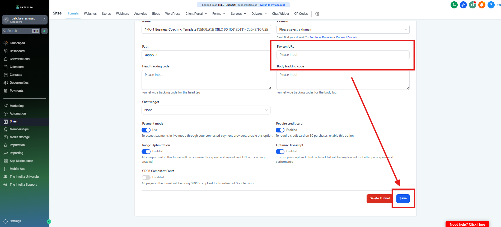Follow the Connect Domain link
Image resolution: width=501 pixels, height=227 pixels.
pyautogui.click(x=347, y=37)
